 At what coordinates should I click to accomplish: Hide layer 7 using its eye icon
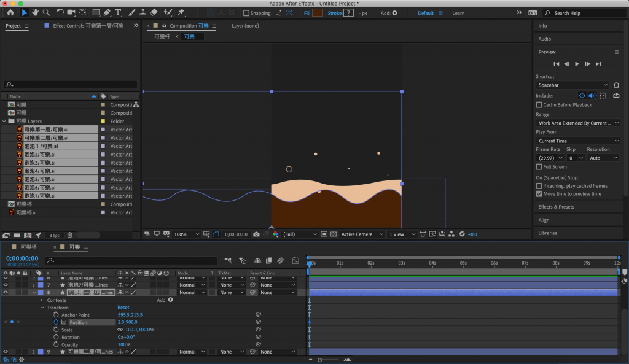pyautogui.click(x=6, y=285)
